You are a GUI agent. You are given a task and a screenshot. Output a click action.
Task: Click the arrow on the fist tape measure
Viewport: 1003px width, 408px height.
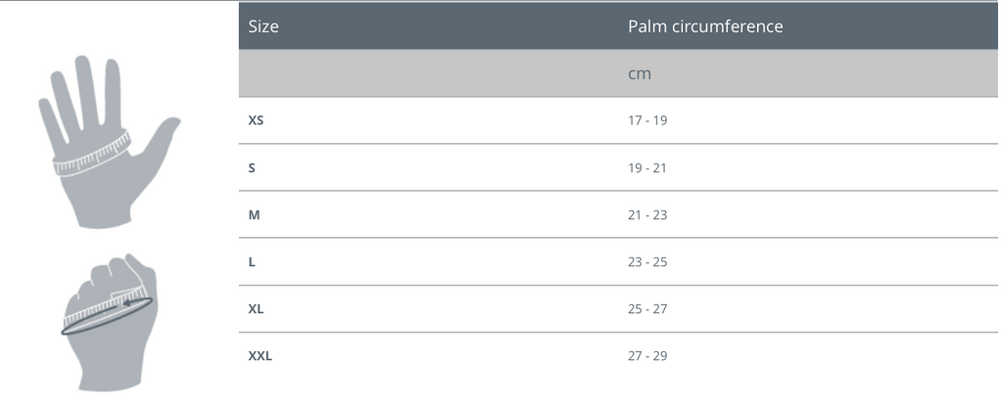pos(128,303)
